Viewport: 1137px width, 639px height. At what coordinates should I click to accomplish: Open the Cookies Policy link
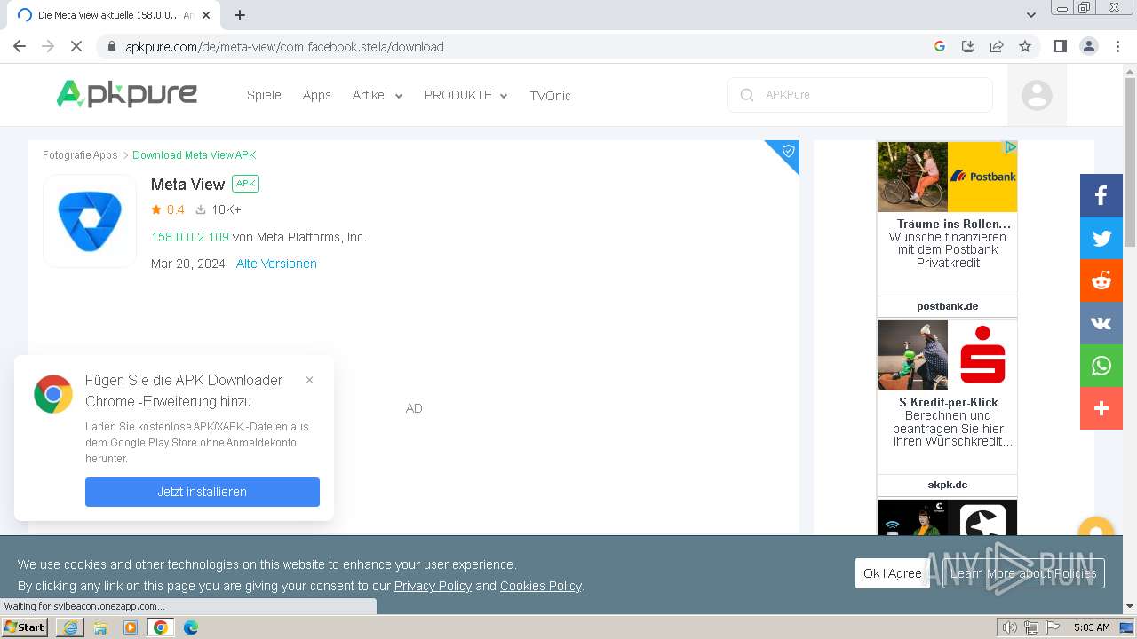[x=540, y=586]
